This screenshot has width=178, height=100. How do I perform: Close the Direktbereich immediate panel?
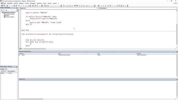(177, 79)
